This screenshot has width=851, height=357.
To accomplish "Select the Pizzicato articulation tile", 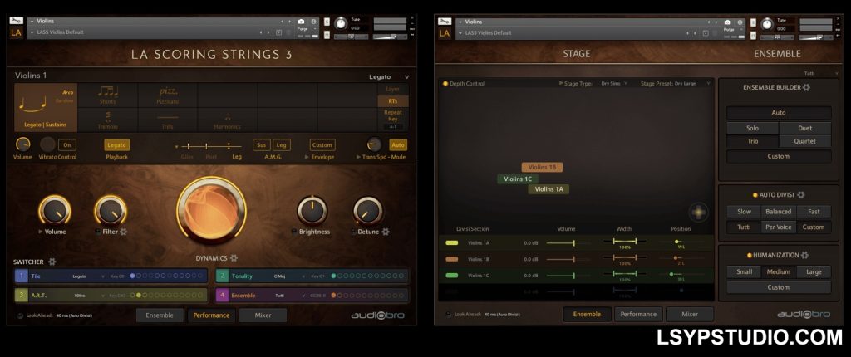I will coord(168,95).
